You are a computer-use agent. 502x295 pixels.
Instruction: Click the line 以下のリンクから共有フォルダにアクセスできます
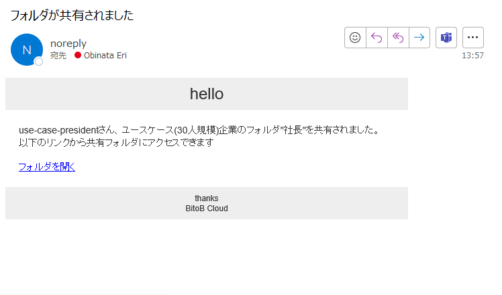coord(116,142)
